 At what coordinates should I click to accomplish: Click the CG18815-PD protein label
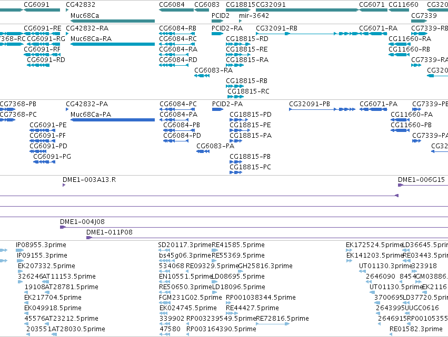pyautogui.click(x=251, y=115)
